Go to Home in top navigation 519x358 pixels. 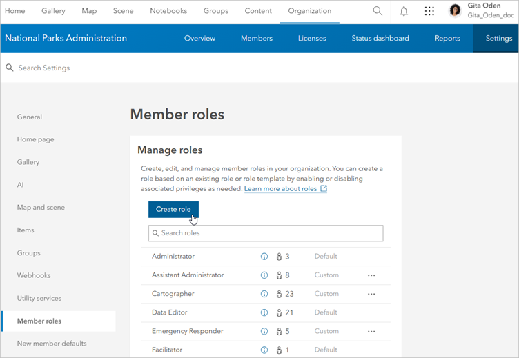(x=15, y=11)
